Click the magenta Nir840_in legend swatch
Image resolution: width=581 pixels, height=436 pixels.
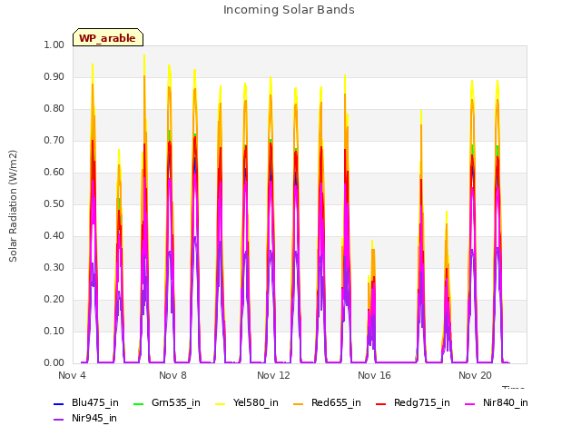pyautogui.click(x=470, y=403)
